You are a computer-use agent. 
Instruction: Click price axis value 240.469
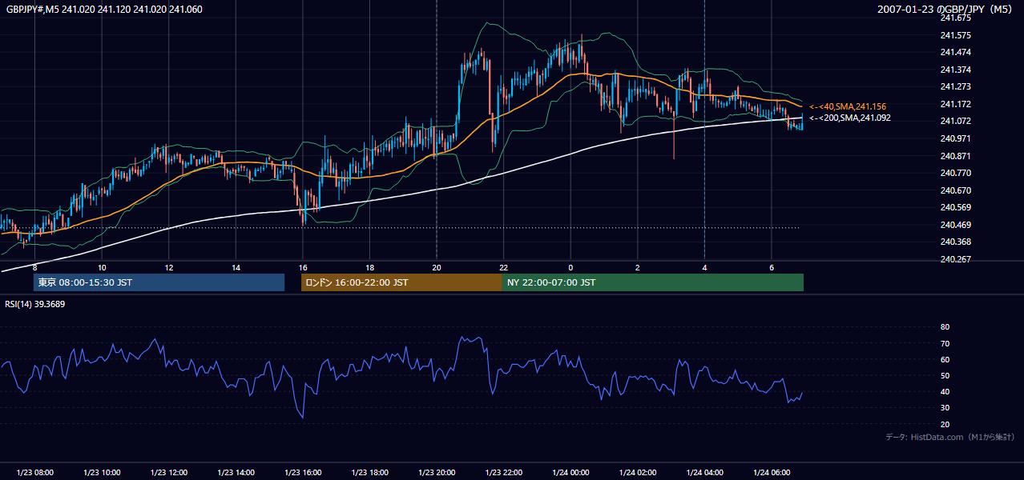point(956,225)
